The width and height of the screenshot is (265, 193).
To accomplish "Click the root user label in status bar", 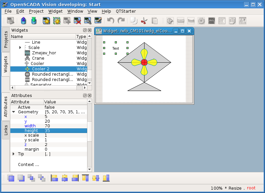I will tap(251, 188).
